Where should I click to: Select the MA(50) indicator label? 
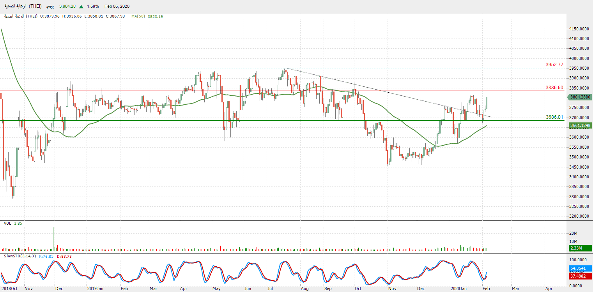(138, 16)
